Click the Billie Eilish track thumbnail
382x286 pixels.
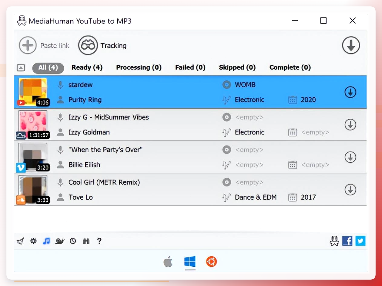tap(33, 157)
